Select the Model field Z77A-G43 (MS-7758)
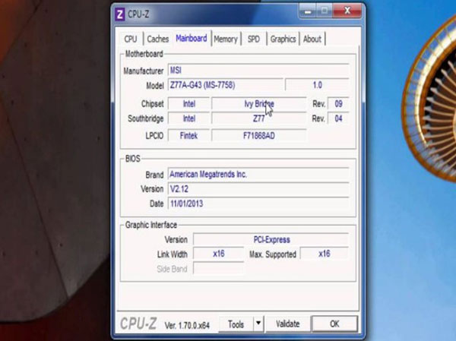This screenshot has width=456, height=341. pyautogui.click(x=224, y=86)
